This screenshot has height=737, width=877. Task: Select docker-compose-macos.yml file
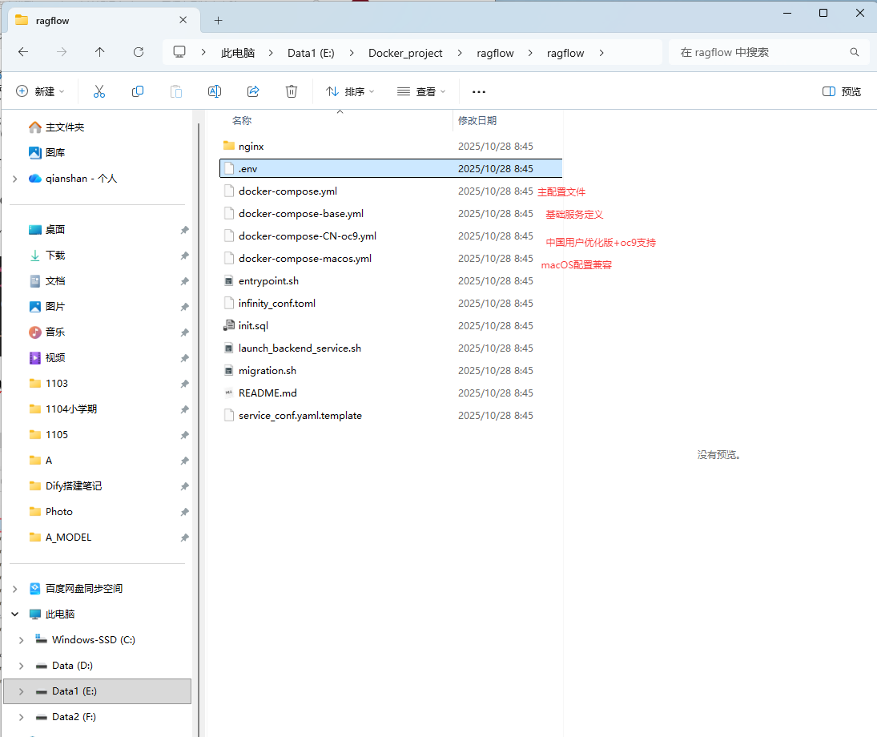(391, 258)
